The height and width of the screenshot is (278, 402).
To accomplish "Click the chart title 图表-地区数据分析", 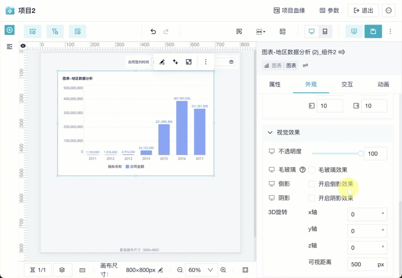I will (x=78, y=79).
